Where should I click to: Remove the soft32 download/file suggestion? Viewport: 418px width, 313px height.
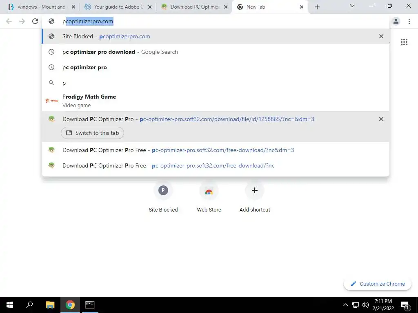coord(381,119)
